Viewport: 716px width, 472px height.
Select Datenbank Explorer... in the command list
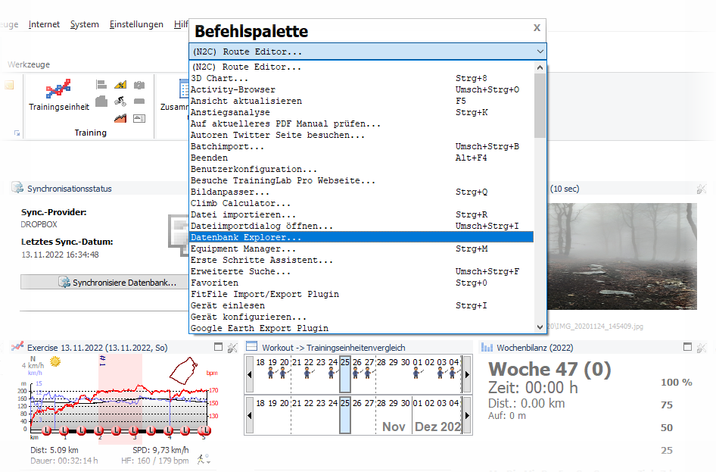pyautogui.click(x=361, y=237)
